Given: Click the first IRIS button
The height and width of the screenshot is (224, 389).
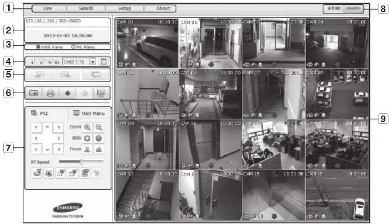Looking at the screenshot, I should pyautogui.click(x=87, y=138).
